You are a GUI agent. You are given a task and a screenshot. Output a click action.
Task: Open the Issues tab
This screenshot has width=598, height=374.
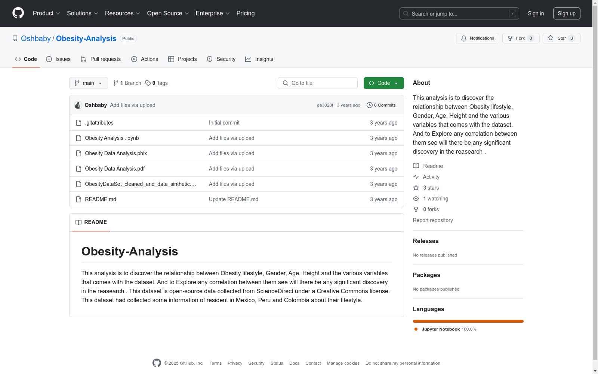point(58,59)
